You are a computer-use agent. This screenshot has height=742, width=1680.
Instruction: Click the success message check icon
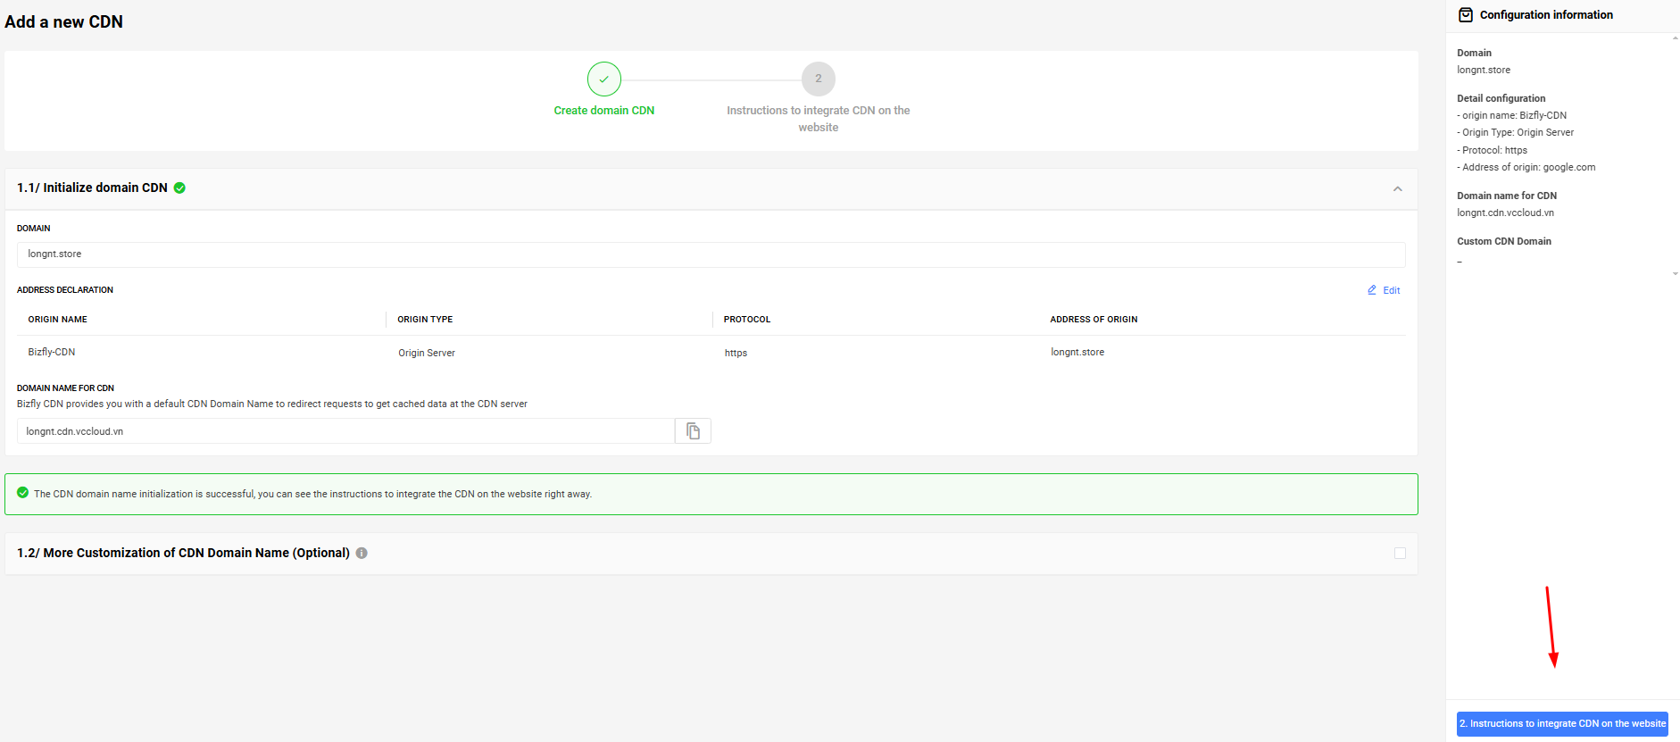[x=23, y=493]
